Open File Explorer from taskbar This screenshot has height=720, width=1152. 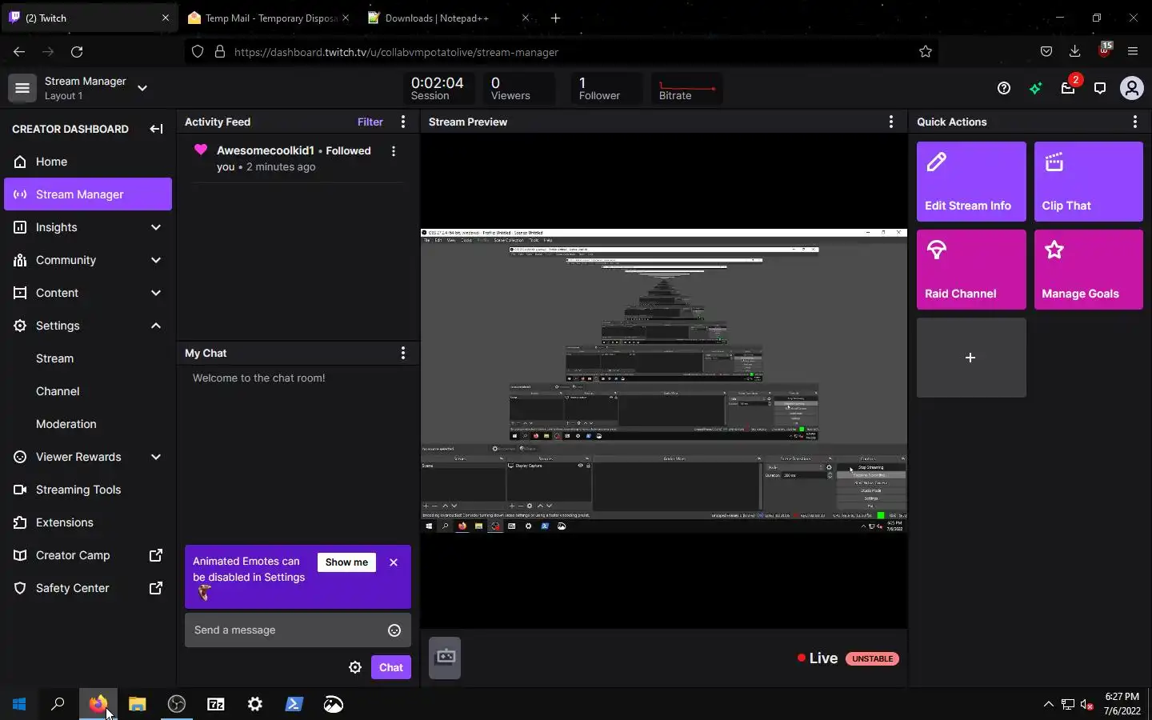tap(138, 704)
